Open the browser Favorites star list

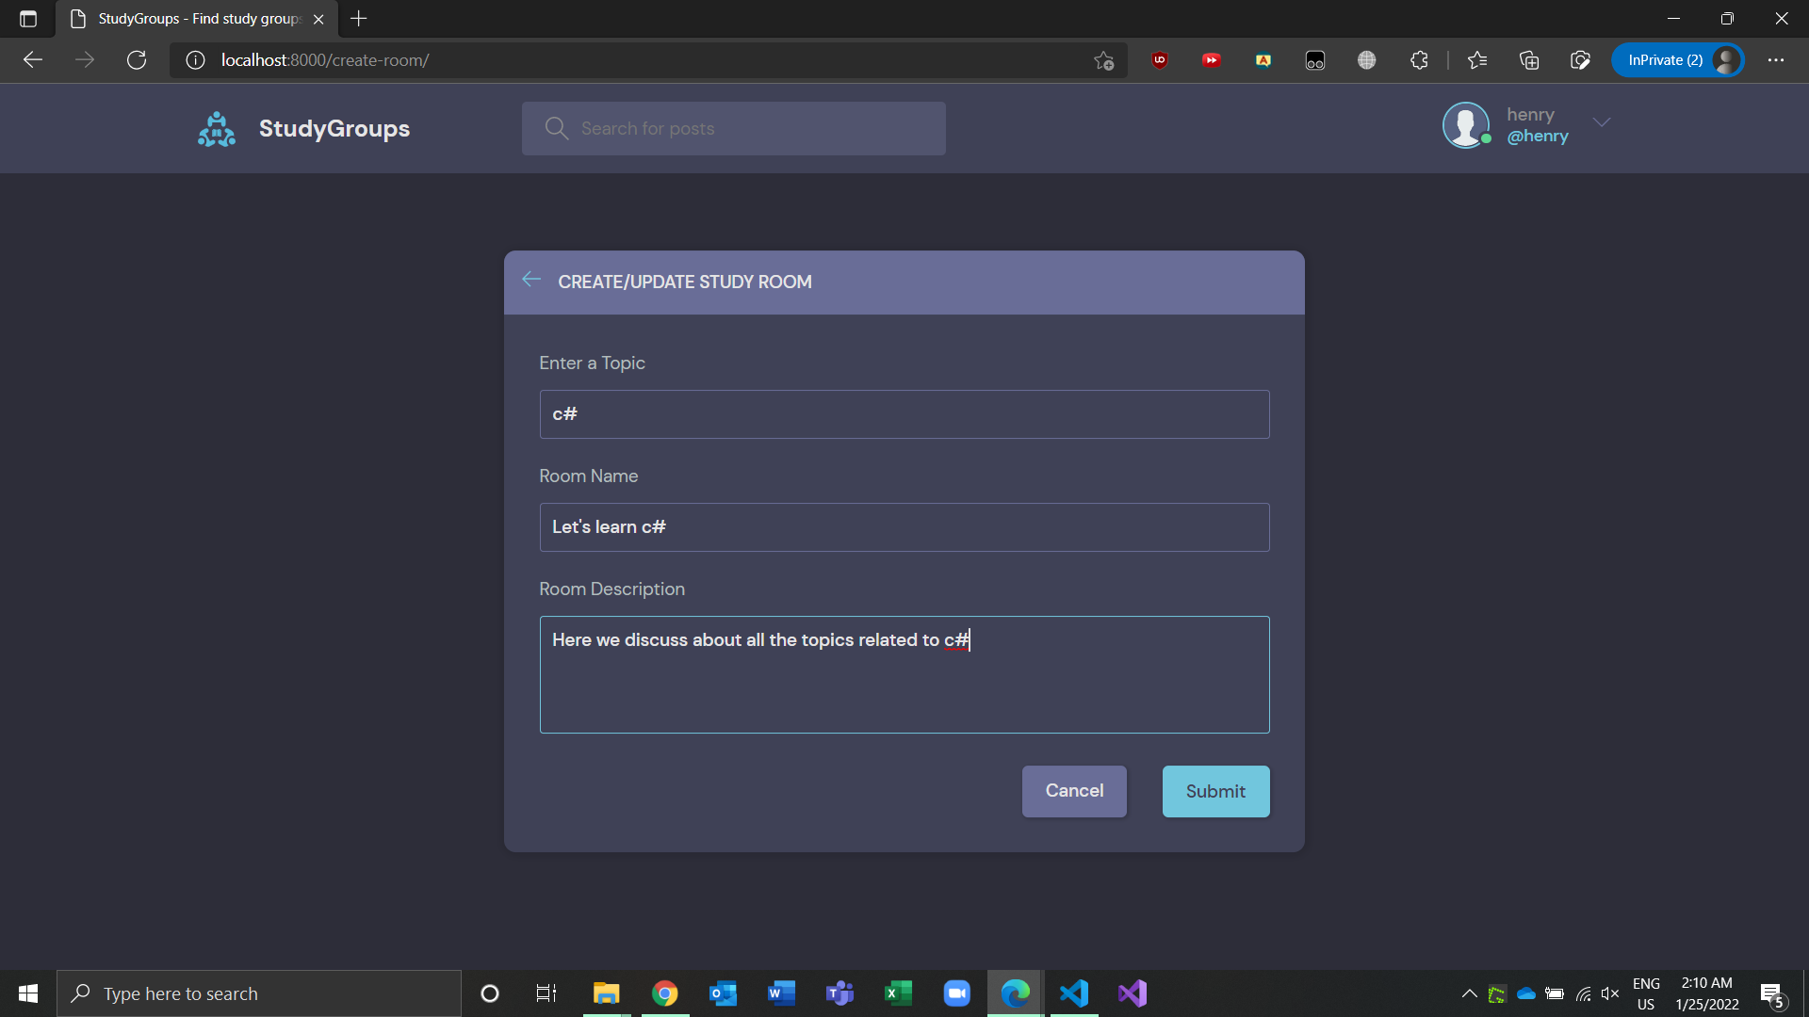(1476, 60)
